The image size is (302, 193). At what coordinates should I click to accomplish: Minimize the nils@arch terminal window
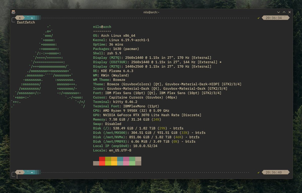[279, 12]
